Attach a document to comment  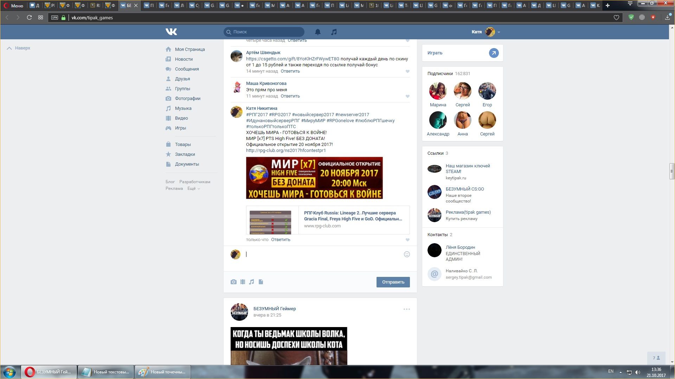click(x=261, y=282)
